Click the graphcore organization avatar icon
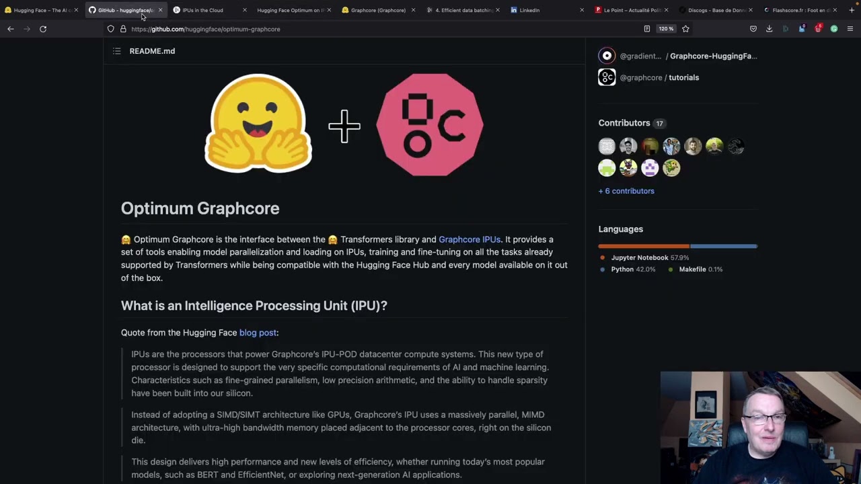Image resolution: width=861 pixels, height=484 pixels. click(607, 77)
